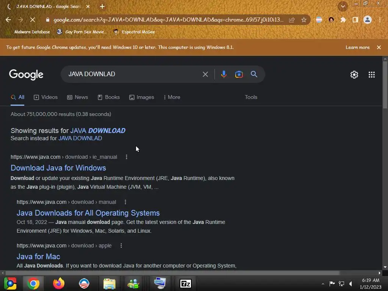Open Java Downloads for All Operating Systems
Image resolution: width=388 pixels, height=291 pixels.
pyautogui.click(x=88, y=213)
